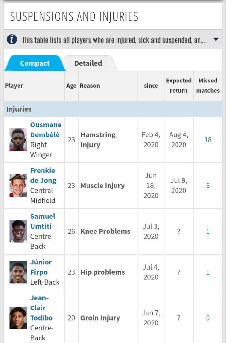Open Todibo's 0 missed matches link
Screen dimensions: 226x343
208,318
